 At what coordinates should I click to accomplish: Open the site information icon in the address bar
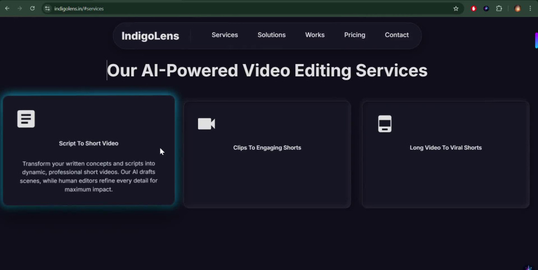(x=47, y=9)
